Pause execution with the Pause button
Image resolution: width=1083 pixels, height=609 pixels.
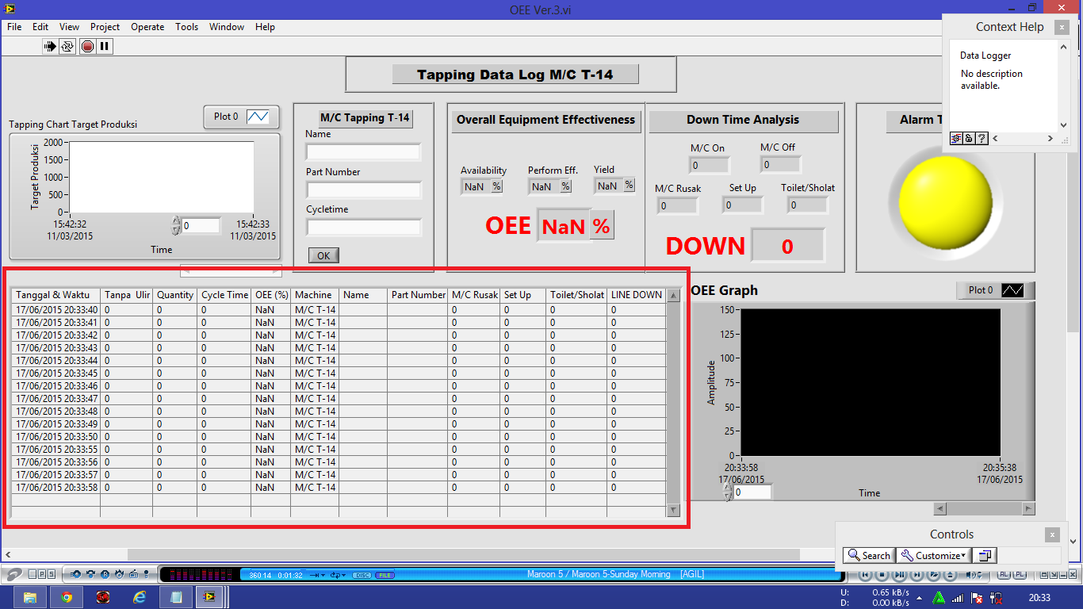click(105, 47)
